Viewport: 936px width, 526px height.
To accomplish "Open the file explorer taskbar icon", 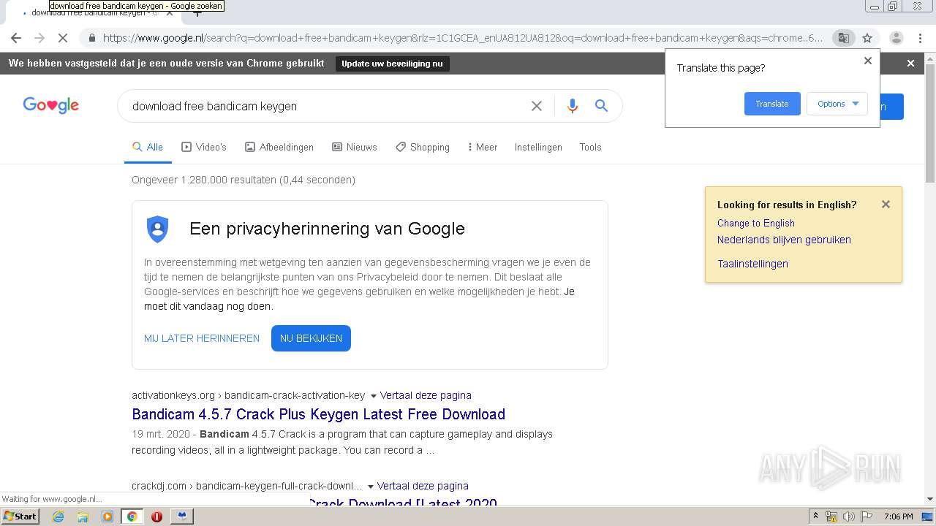I will pyautogui.click(x=83, y=517).
